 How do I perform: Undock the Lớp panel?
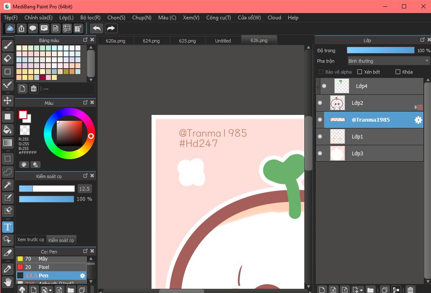point(423,40)
